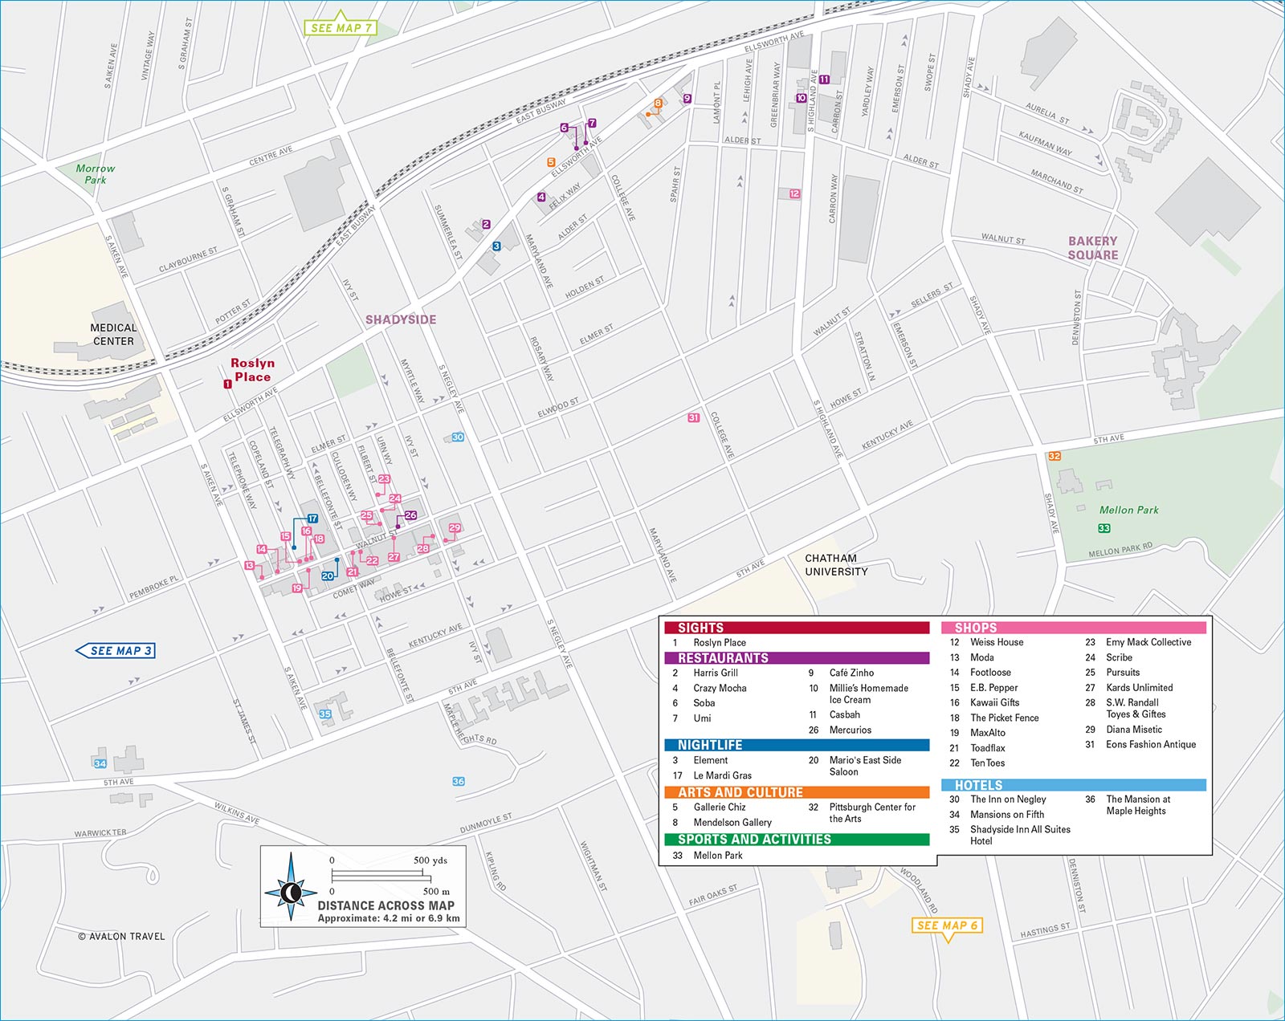
Task: Click Mario's East Side Saloon entry
Action: click(x=865, y=766)
